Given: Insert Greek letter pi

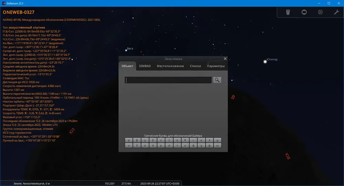Looking at the screenshot, I should click(153, 145).
